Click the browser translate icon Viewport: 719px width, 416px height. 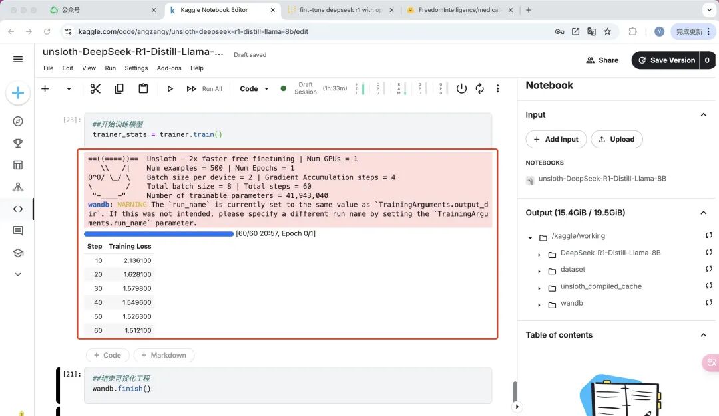592,32
